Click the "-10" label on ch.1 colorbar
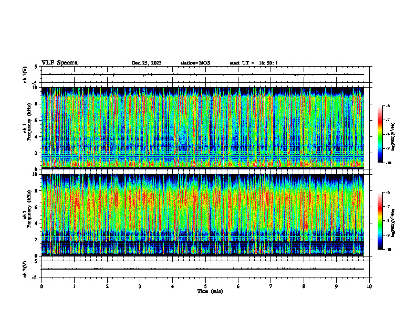Screen dimensions: 416x321 click(388, 163)
